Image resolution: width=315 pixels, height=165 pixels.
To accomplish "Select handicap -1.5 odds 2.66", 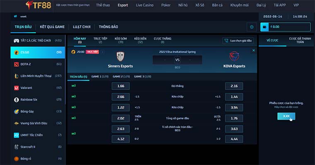I will click(121, 97).
